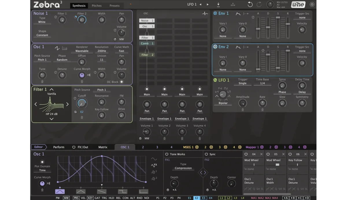
Task: Click the Perform button
Action: click(59, 147)
